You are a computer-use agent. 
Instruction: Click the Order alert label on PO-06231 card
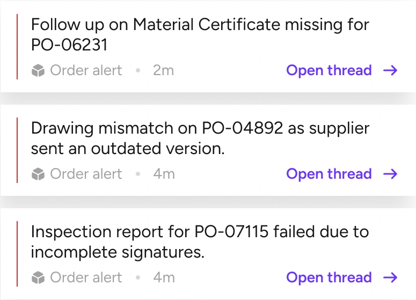click(86, 70)
